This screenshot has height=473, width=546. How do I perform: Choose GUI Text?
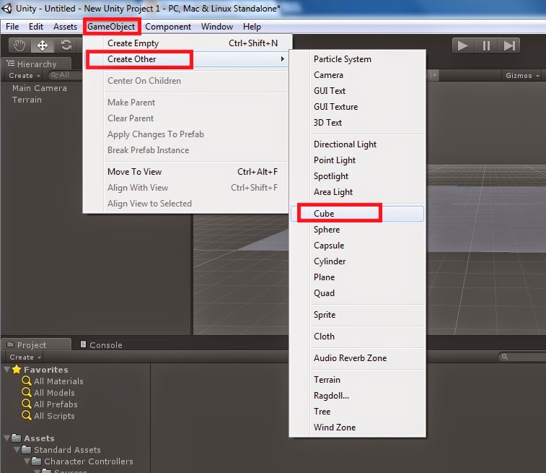coord(357,90)
